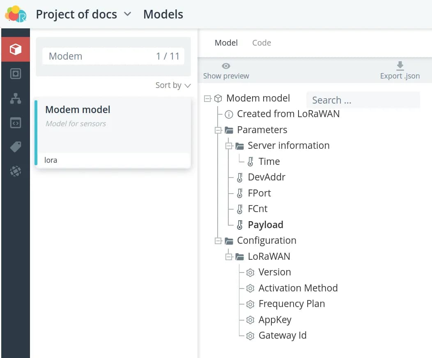This screenshot has width=432, height=358.
Task: Switch to the Code tab
Action: click(x=261, y=43)
